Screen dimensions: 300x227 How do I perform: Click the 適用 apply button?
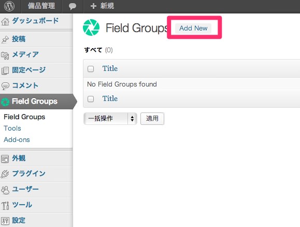(x=152, y=119)
